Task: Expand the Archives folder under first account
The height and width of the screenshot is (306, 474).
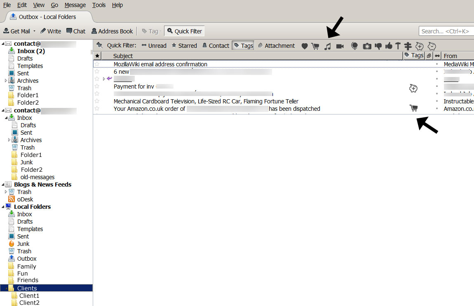Action: [x=6, y=81]
